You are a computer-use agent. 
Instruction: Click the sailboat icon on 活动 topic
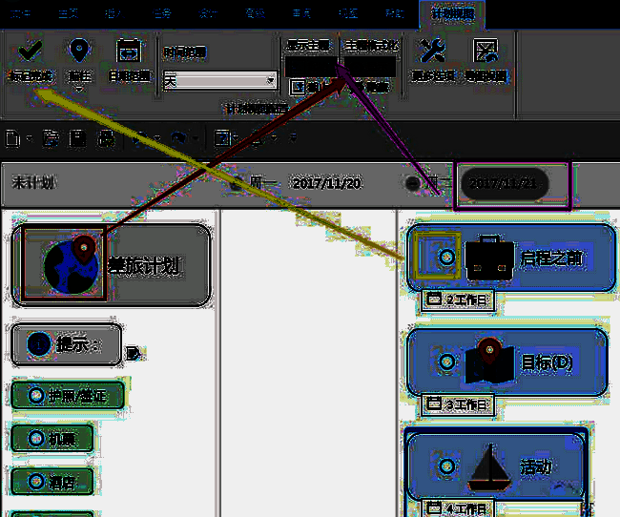[489, 465]
